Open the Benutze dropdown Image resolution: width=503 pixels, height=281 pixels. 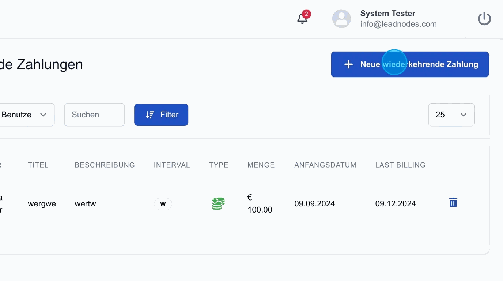(26, 115)
